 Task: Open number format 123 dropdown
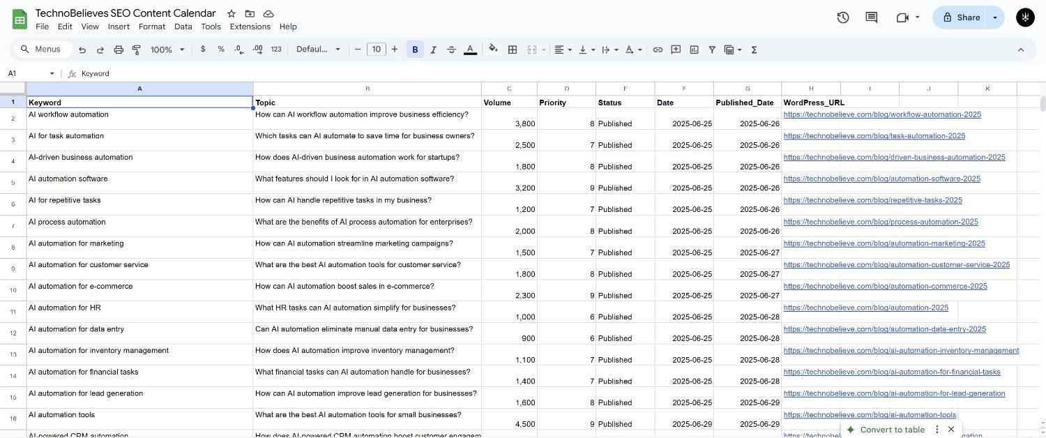(276, 50)
